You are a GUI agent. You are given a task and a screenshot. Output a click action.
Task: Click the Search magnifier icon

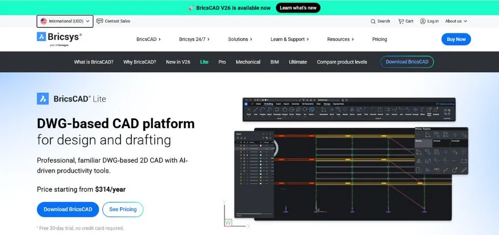point(373,21)
